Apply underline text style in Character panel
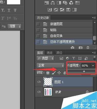This screenshot has width=97, height=109. point(9,10)
